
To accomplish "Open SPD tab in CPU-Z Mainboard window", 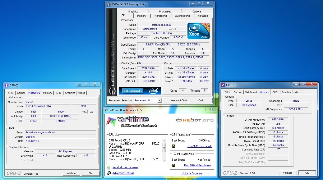I will [59, 93].
